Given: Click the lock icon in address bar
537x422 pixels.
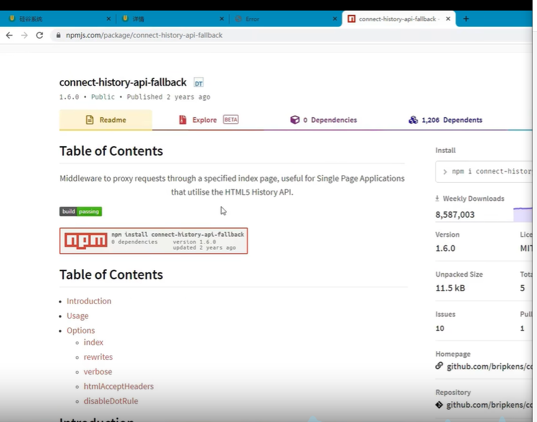Looking at the screenshot, I should point(58,35).
